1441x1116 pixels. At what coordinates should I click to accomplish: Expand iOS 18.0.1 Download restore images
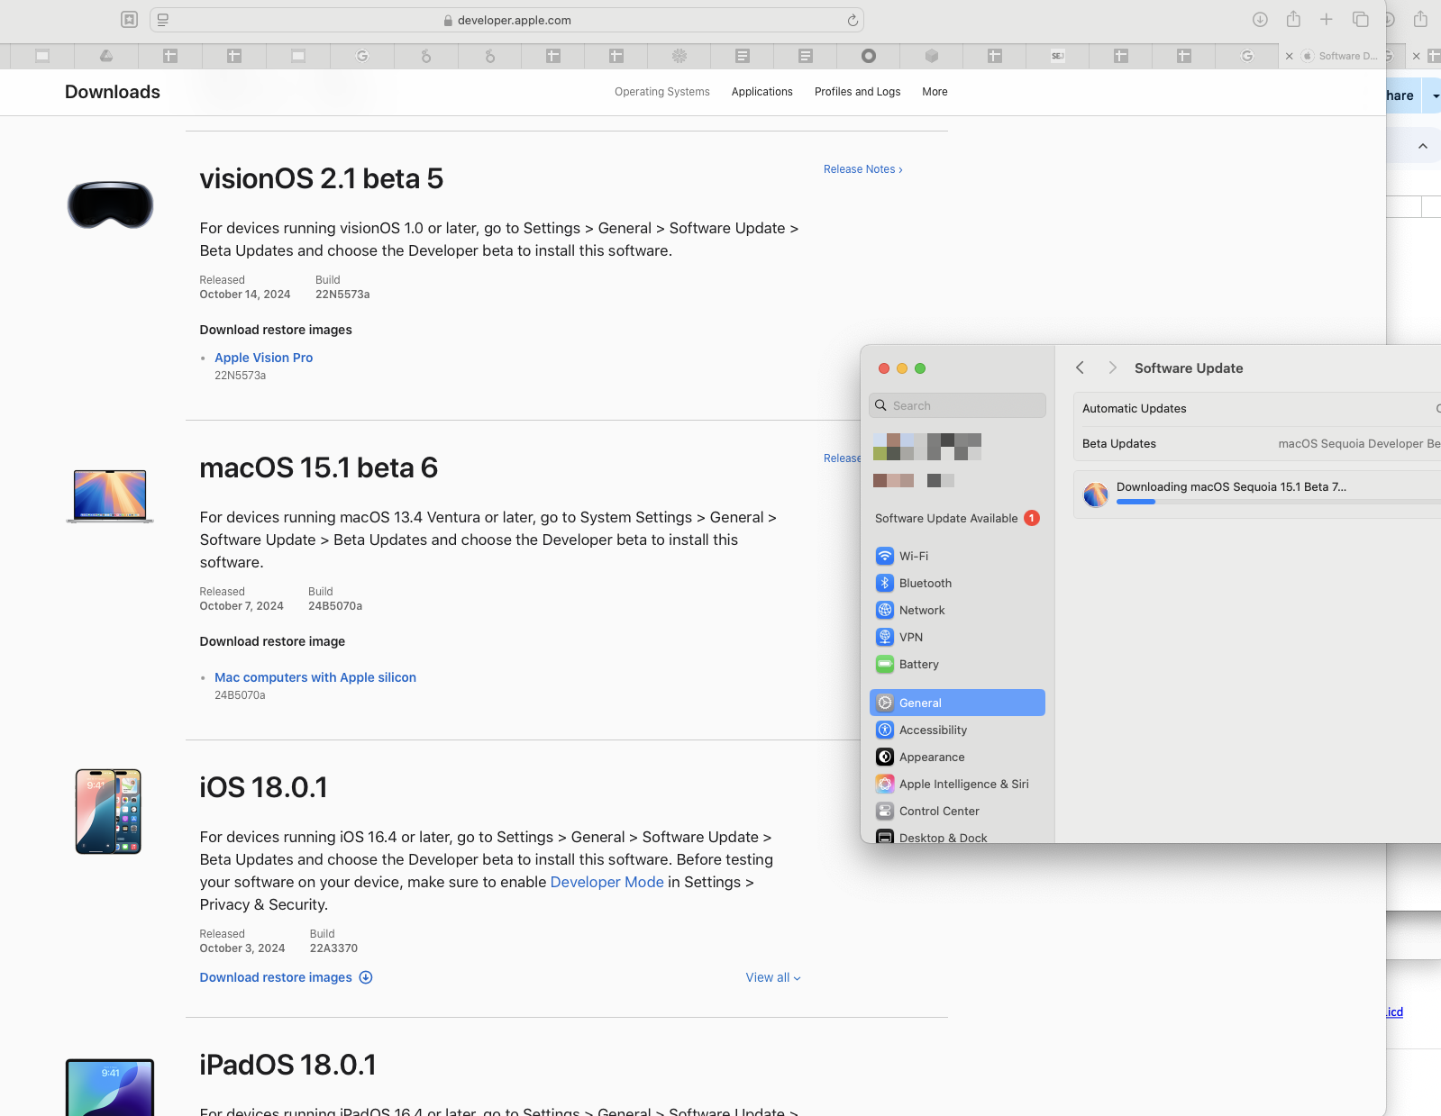click(x=276, y=977)
